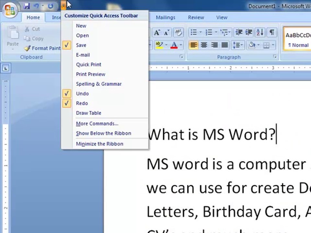The image size is (311, 233).
Task: Add Draw Table to the toolbar
Action: coord(105,113)
